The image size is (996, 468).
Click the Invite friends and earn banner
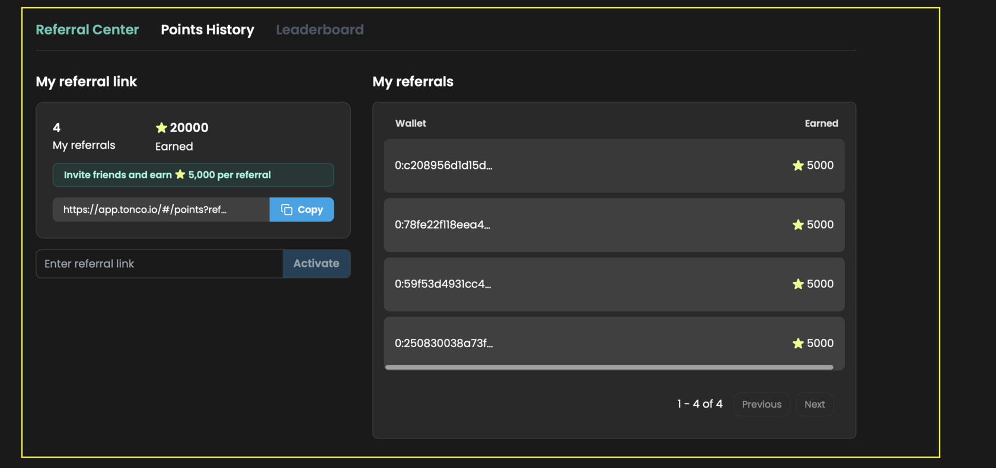pos(193,175)
